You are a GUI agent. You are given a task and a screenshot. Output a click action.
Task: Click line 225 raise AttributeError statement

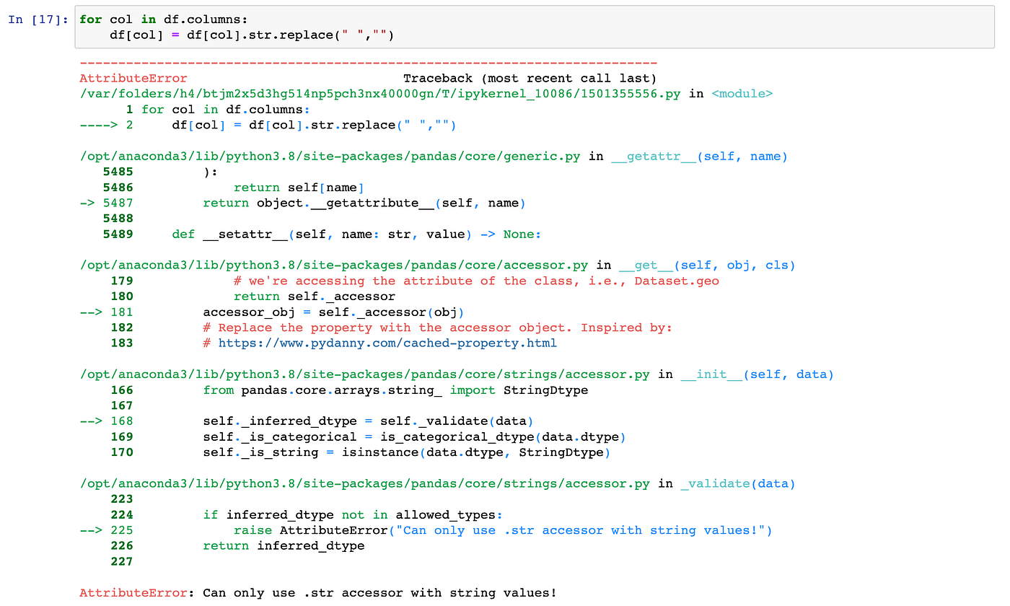pos(503,531)
